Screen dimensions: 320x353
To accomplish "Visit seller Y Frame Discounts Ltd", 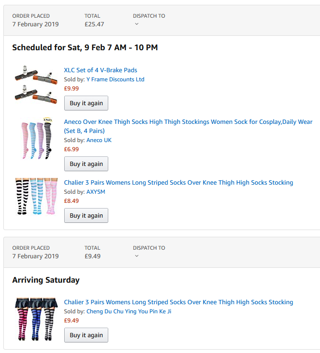I will (x=115, y=79).
